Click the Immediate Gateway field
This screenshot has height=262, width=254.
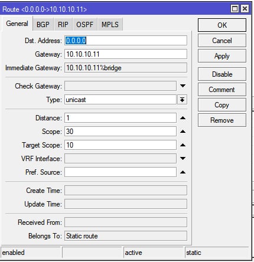(126, 68)
